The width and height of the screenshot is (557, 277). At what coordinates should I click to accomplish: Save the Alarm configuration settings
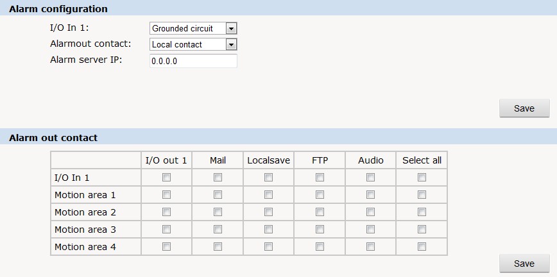(x=524, y=108)
